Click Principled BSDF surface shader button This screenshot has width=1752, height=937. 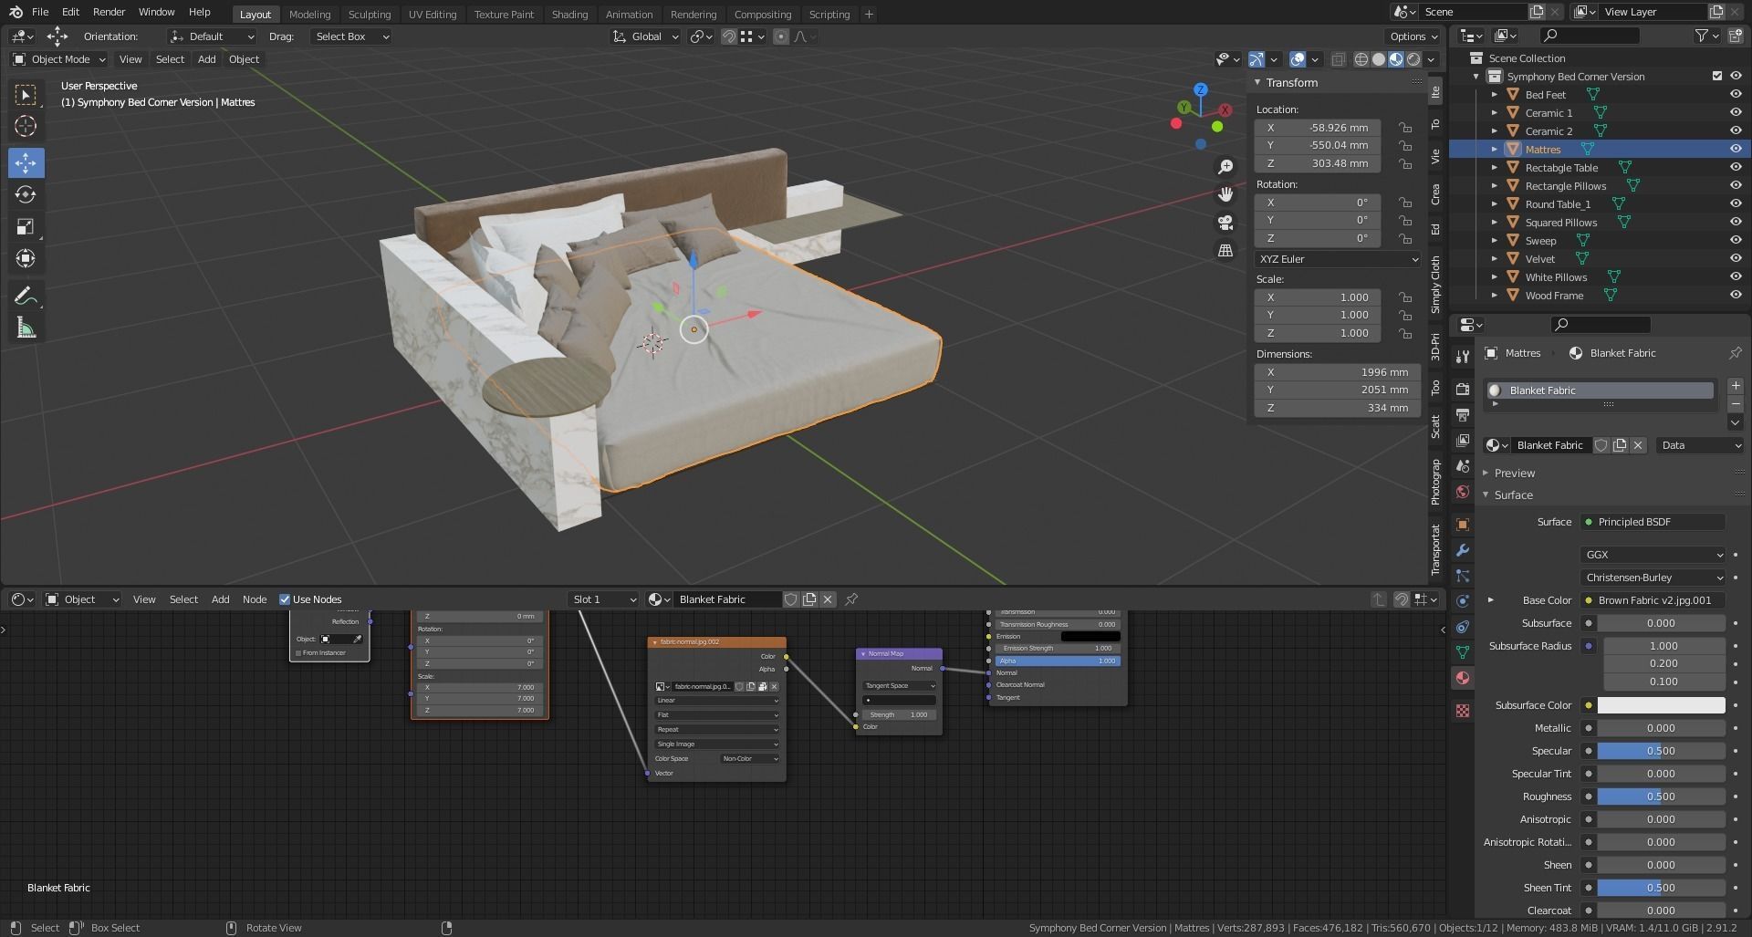(1653, 522)
